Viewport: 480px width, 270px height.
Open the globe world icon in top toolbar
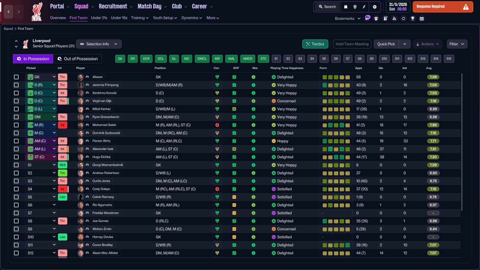pyautogui.click(x=355, y=7)
